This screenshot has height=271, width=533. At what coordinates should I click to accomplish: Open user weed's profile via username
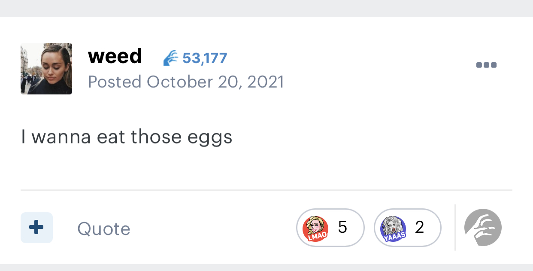pyautogui.click(x=115, y=56)
